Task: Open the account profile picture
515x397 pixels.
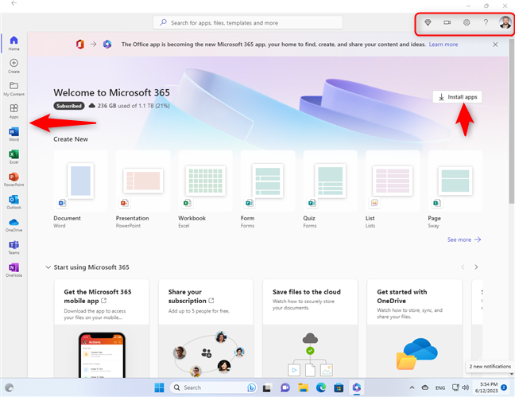Action: click(505, 22)
